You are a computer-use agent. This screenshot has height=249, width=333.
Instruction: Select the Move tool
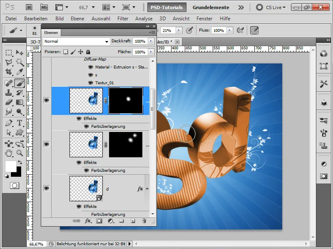20,53
